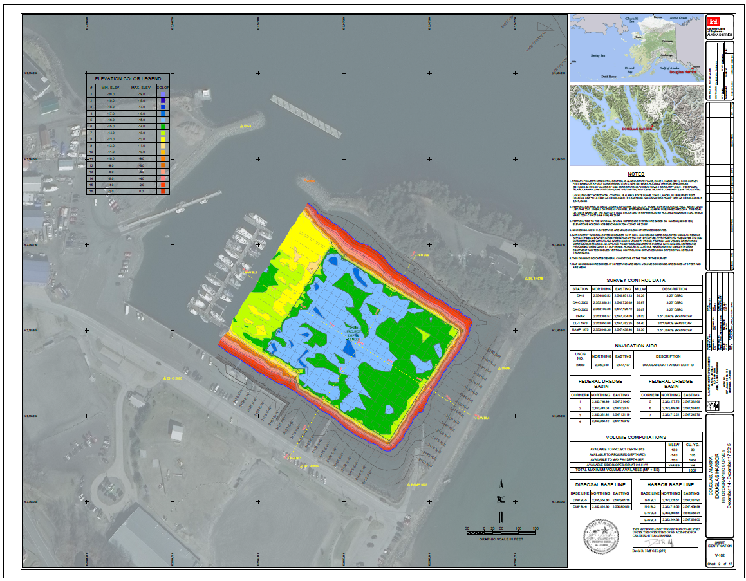746x581 pixels.
Task: Click the Survey Control Data table heading
Action: coord(635,281)
